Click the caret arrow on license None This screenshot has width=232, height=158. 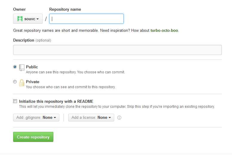click(x=110, y=118)
